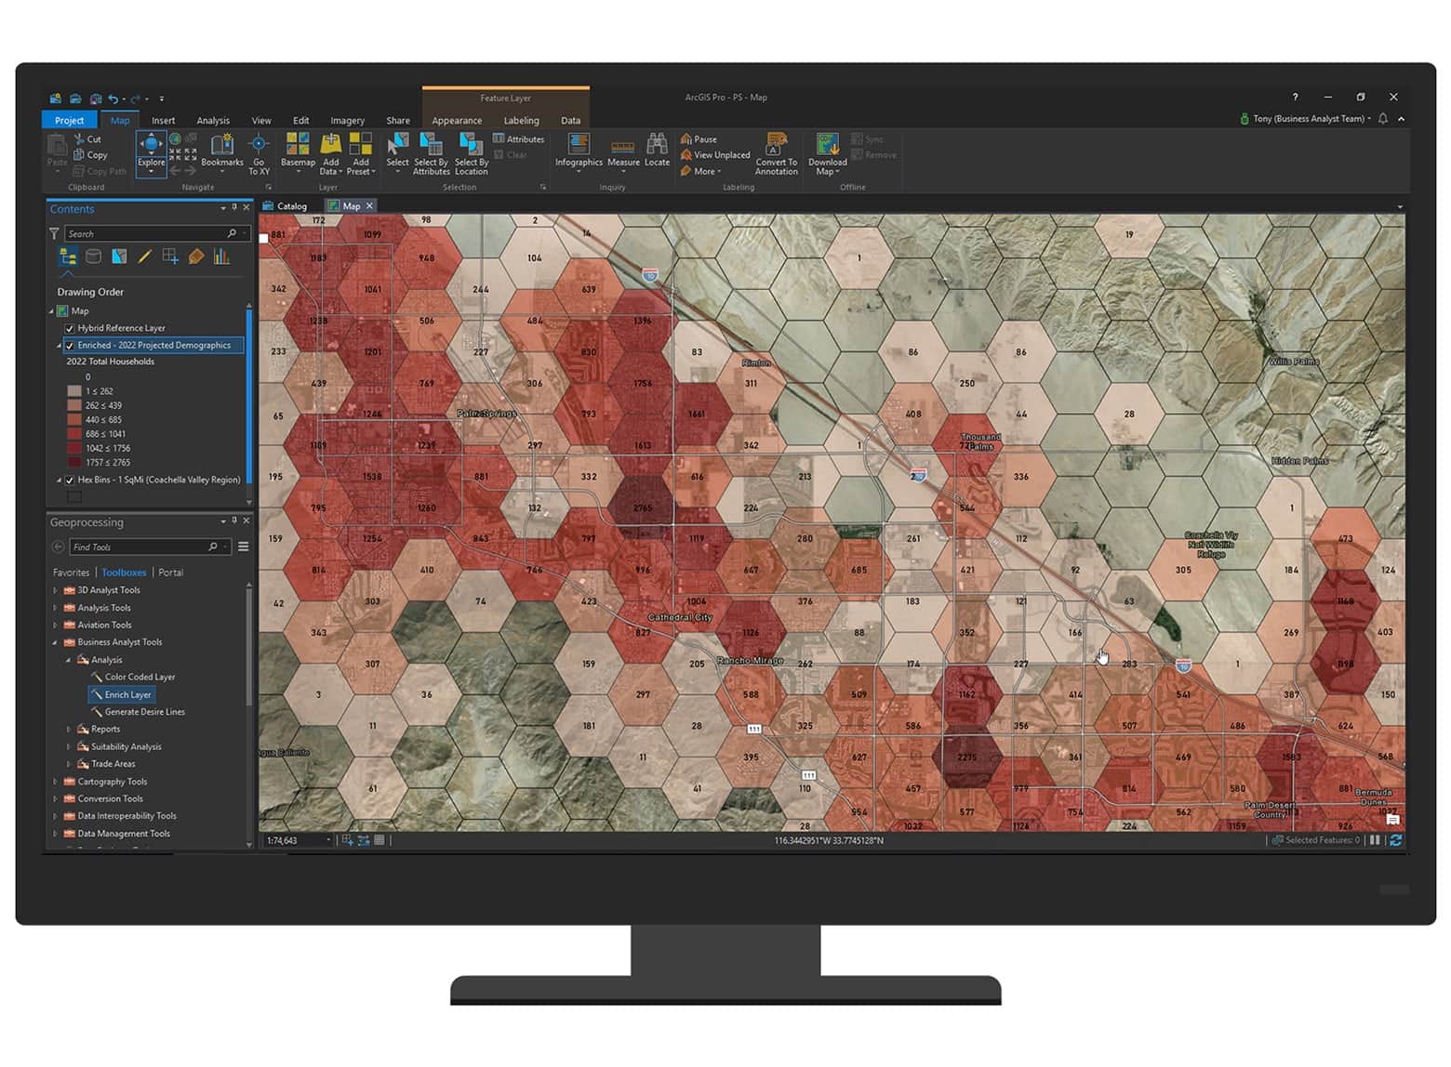
Task: Click the 1 ≤ 262 legend color swatch
Action: 74,391
